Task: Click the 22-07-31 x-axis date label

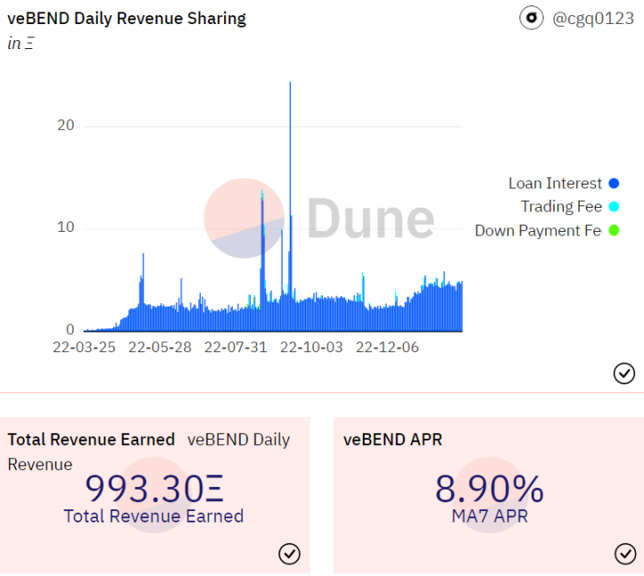Action: coord(235,348)
